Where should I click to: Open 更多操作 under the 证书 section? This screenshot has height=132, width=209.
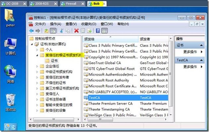tap(190, 52)
